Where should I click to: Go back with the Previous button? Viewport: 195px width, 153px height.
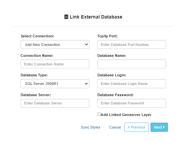(137, 127)
